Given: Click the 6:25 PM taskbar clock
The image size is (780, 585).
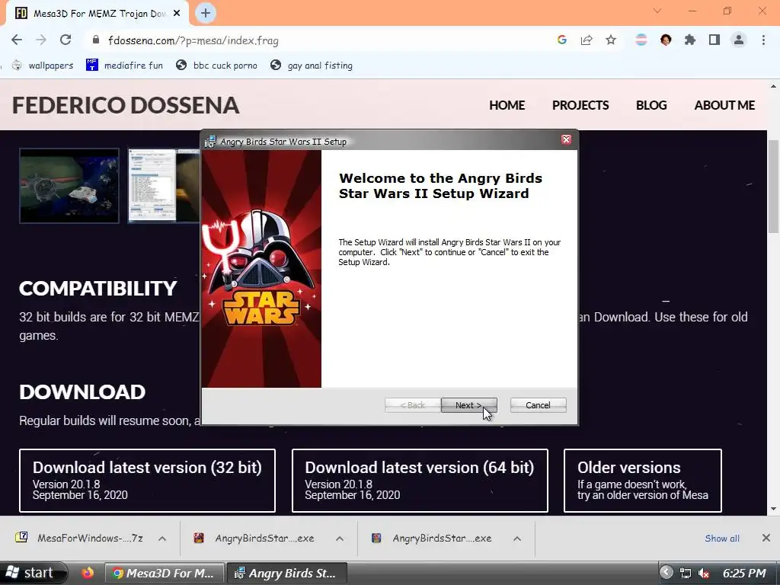Looking at the screenshot, I should point(744,573).
